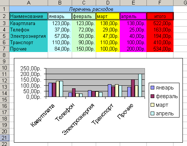187x146 pixels.
Task: Click chart axis label 'Электроэнергия'
Action: 78,119
